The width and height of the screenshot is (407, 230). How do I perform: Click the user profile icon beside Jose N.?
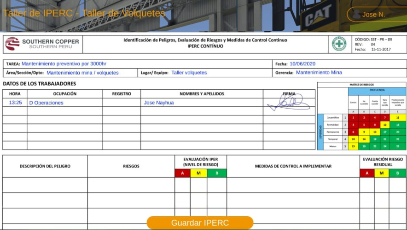tap(356, 15)
